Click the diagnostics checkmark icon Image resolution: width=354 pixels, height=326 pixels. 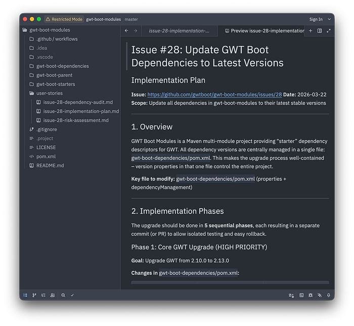point(72,295)
